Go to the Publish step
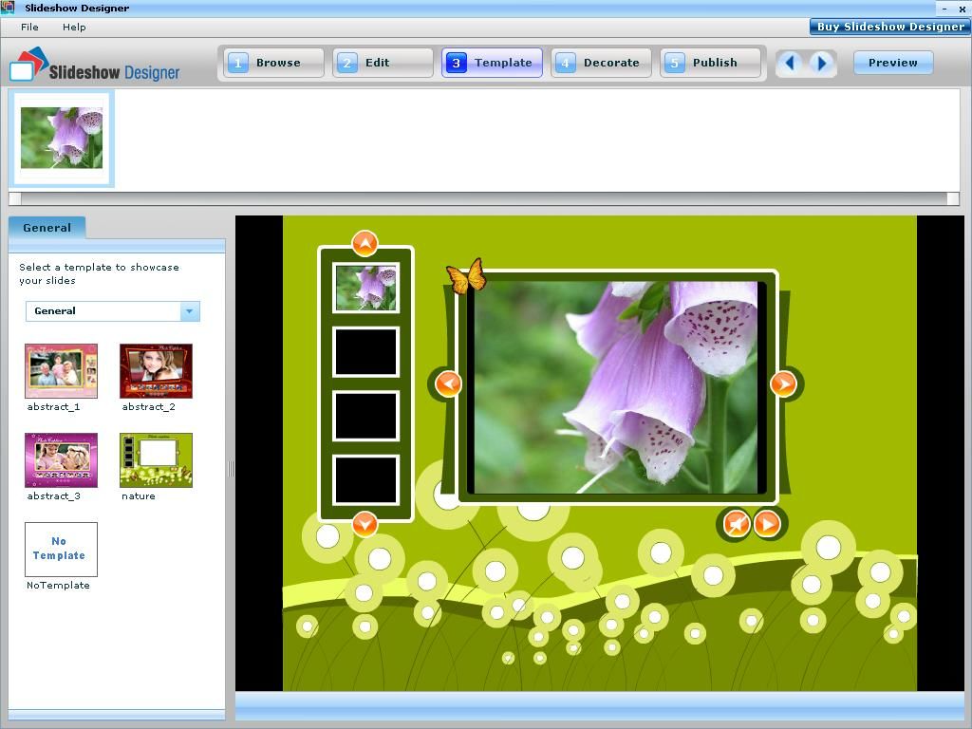Image resolution: width=972 pixels, height=729 pixels. click(710, 63)
